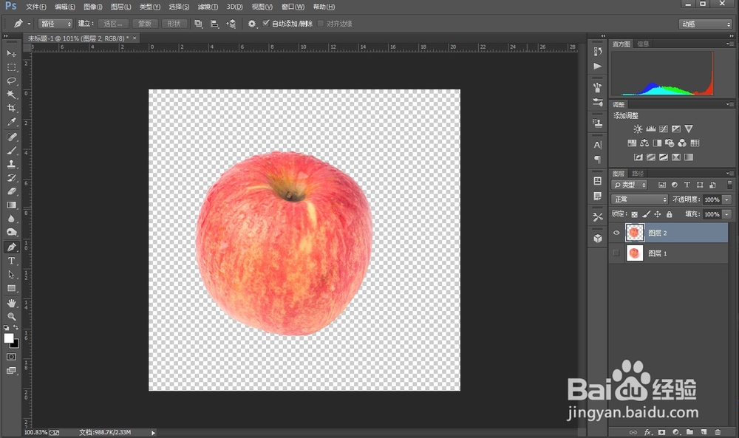Image resolution: width=739 pixels, height=438 pixels.
Task: Click the add layer mask icon
Action: [x=661, y=432]
